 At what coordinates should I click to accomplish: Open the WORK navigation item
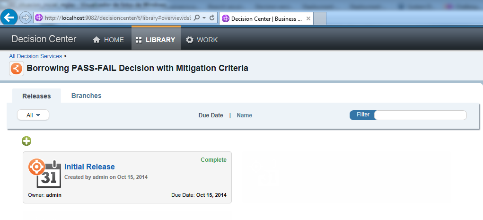click(202, 40)
